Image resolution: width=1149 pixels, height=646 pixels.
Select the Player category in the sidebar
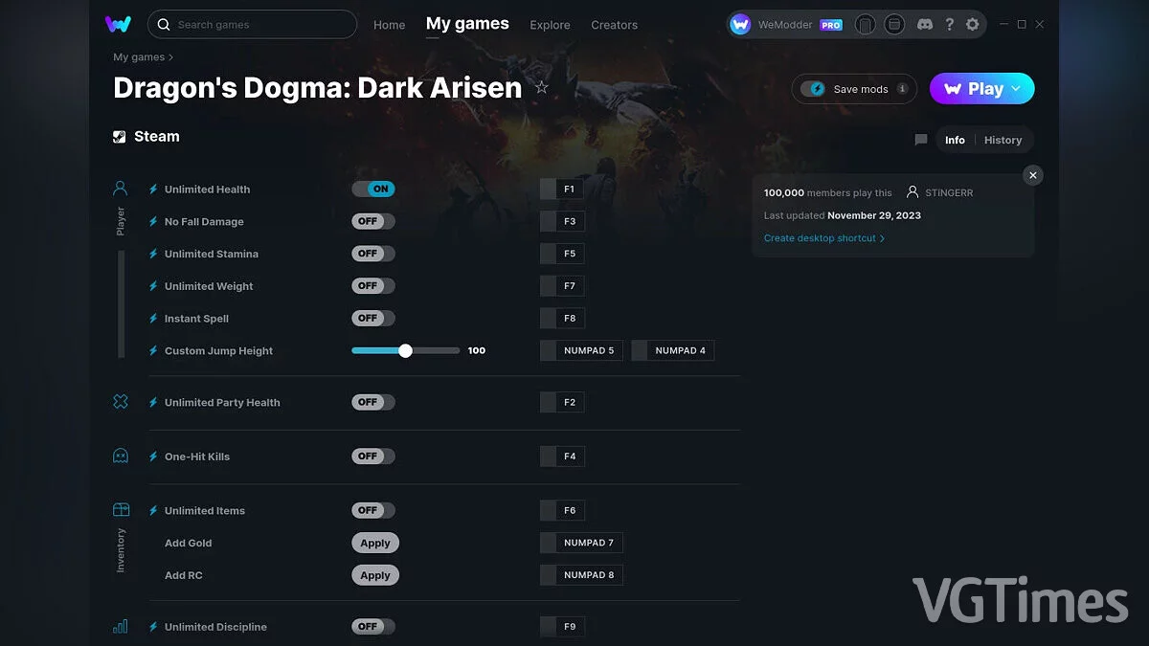(x=119, y=188)
